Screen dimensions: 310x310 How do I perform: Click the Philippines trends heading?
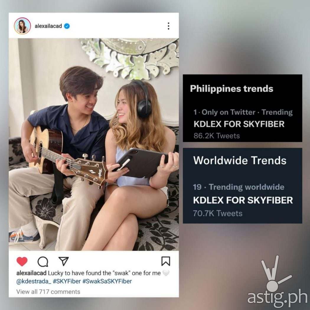[231, 89]
